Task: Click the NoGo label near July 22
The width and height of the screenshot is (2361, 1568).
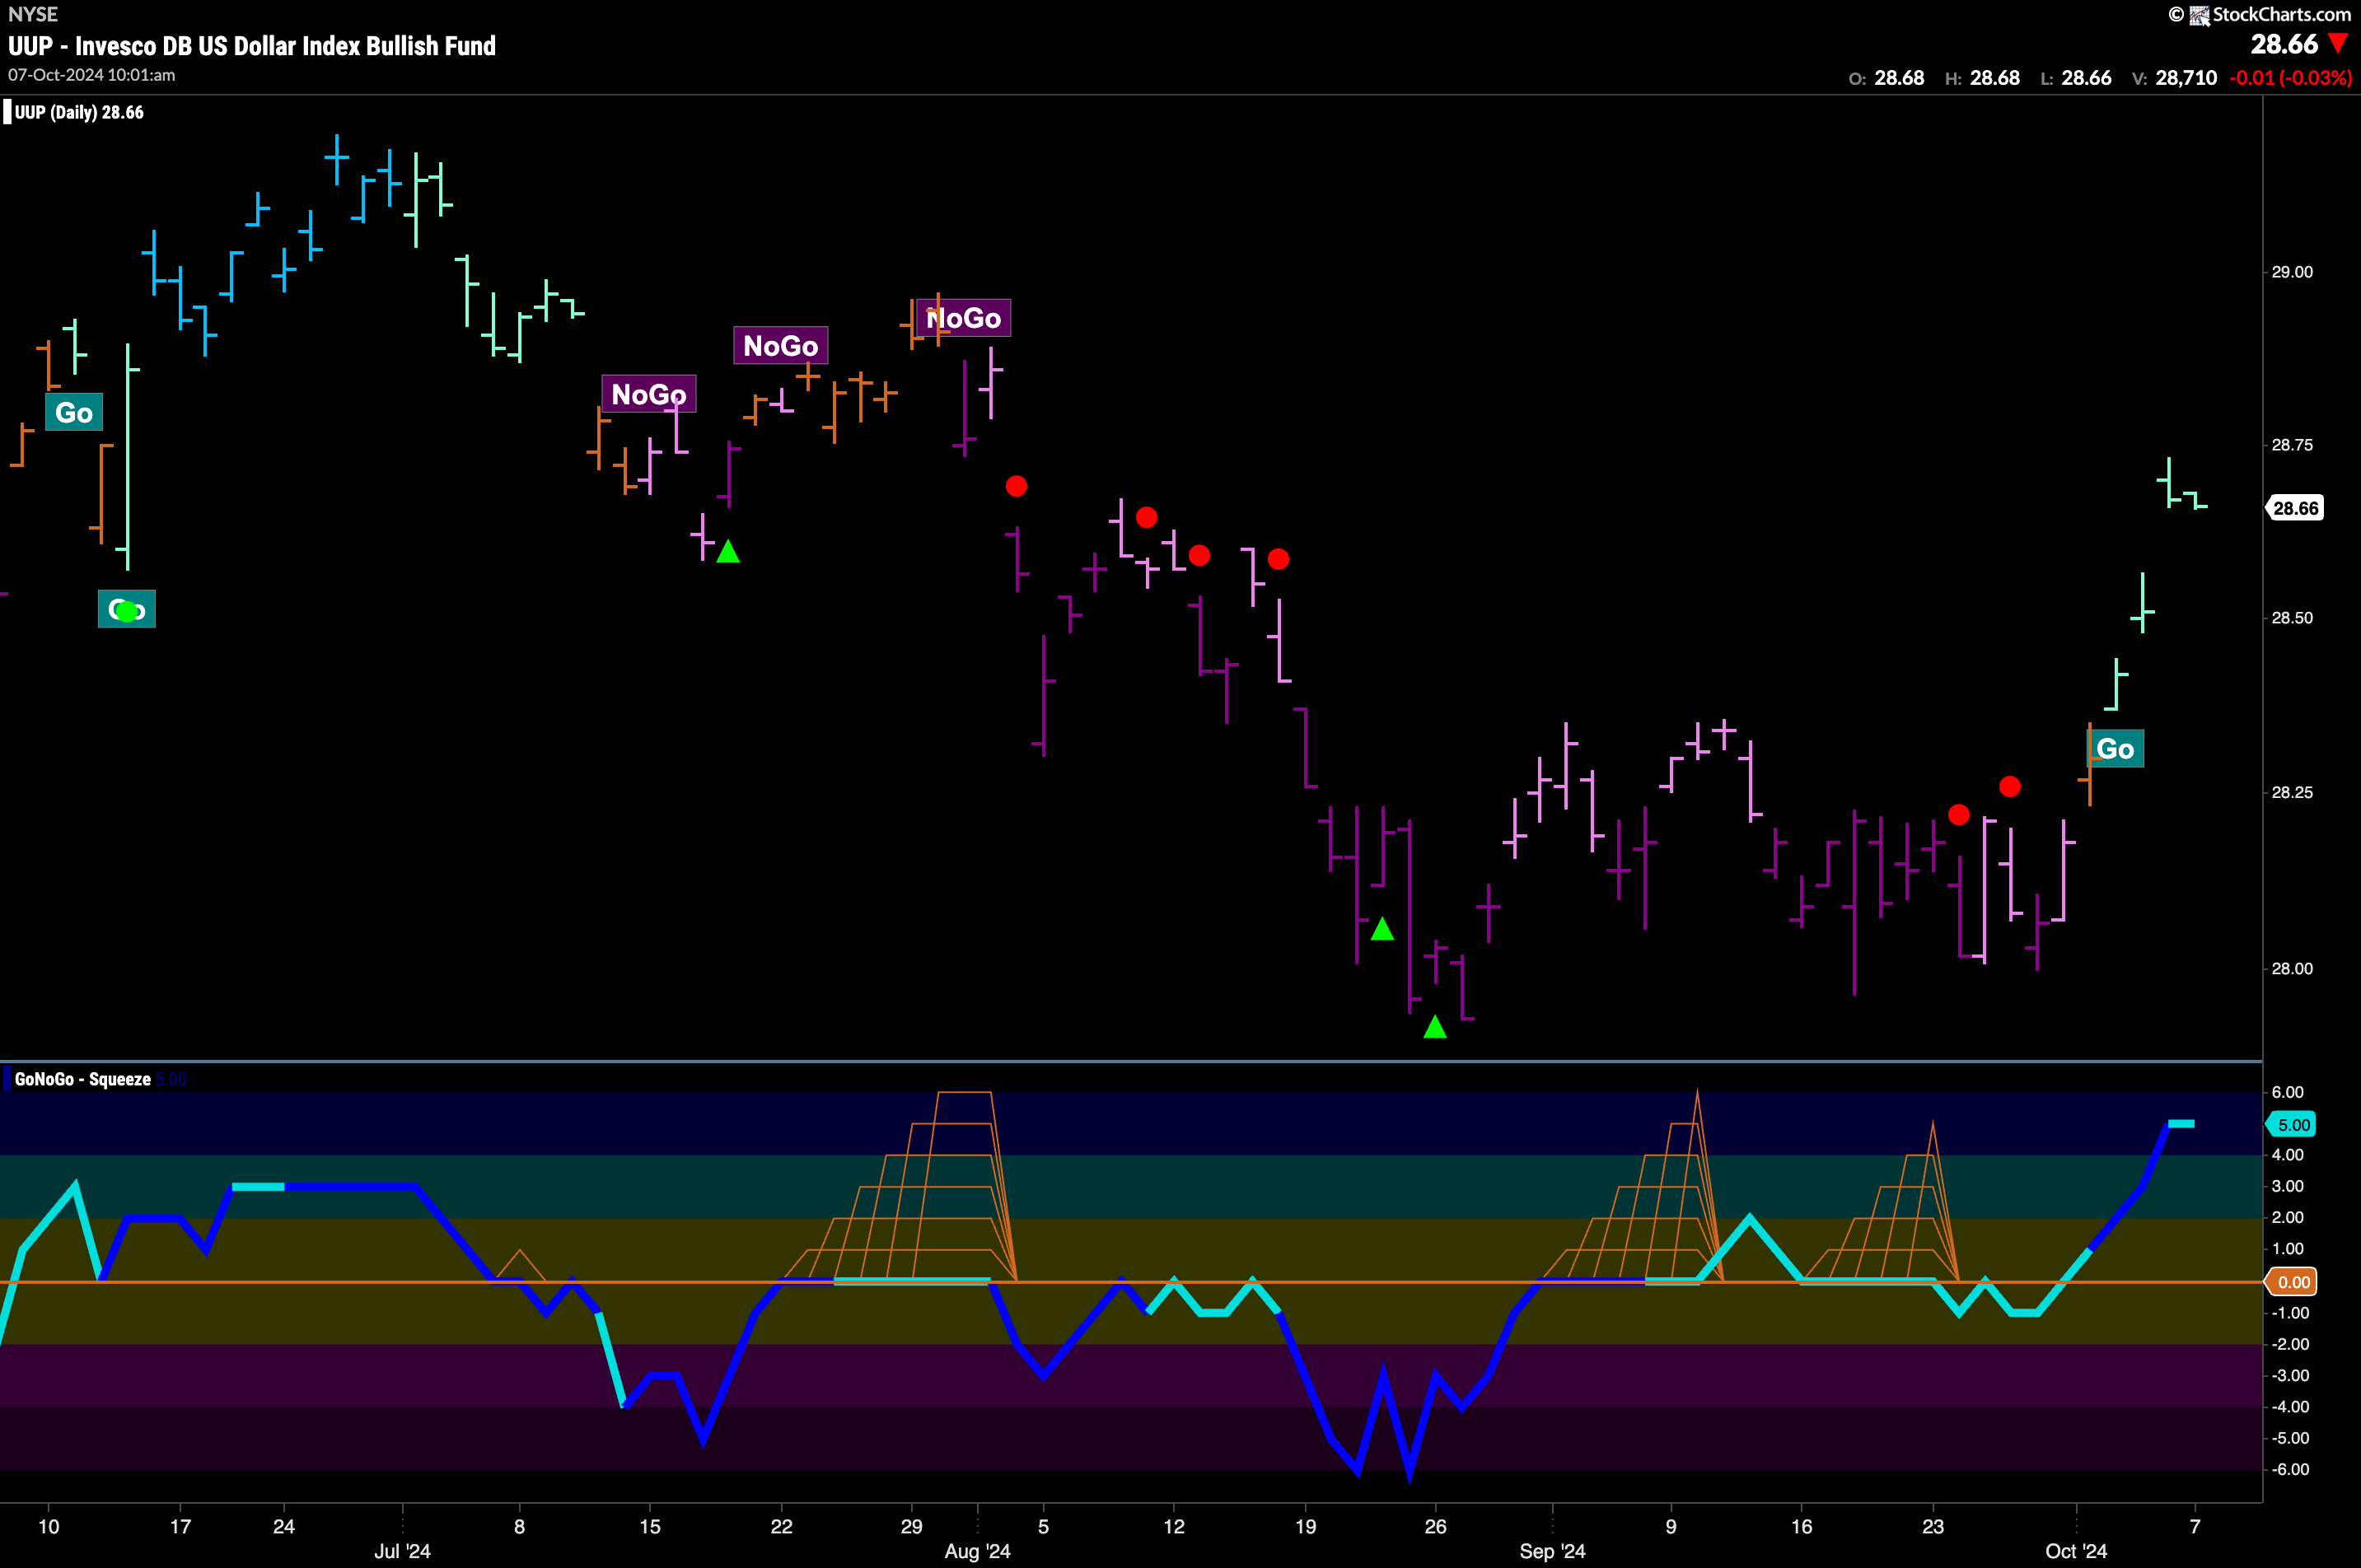Action: tap(780, 346)
